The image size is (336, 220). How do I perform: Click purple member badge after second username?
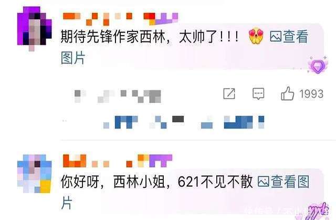(155, 161)
